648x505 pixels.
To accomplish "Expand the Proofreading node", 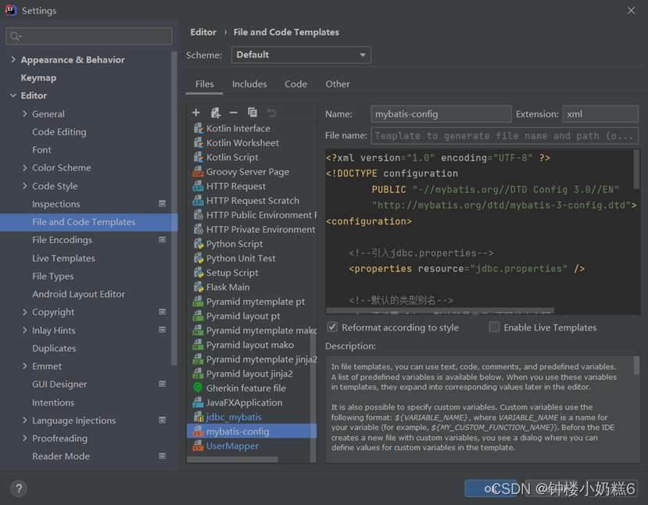I will coord(25,438).
